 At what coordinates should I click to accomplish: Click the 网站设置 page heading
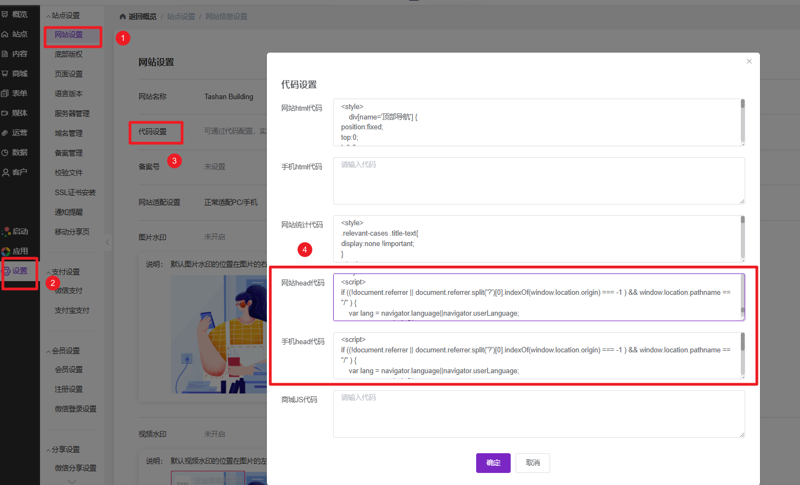coord(156,62)
